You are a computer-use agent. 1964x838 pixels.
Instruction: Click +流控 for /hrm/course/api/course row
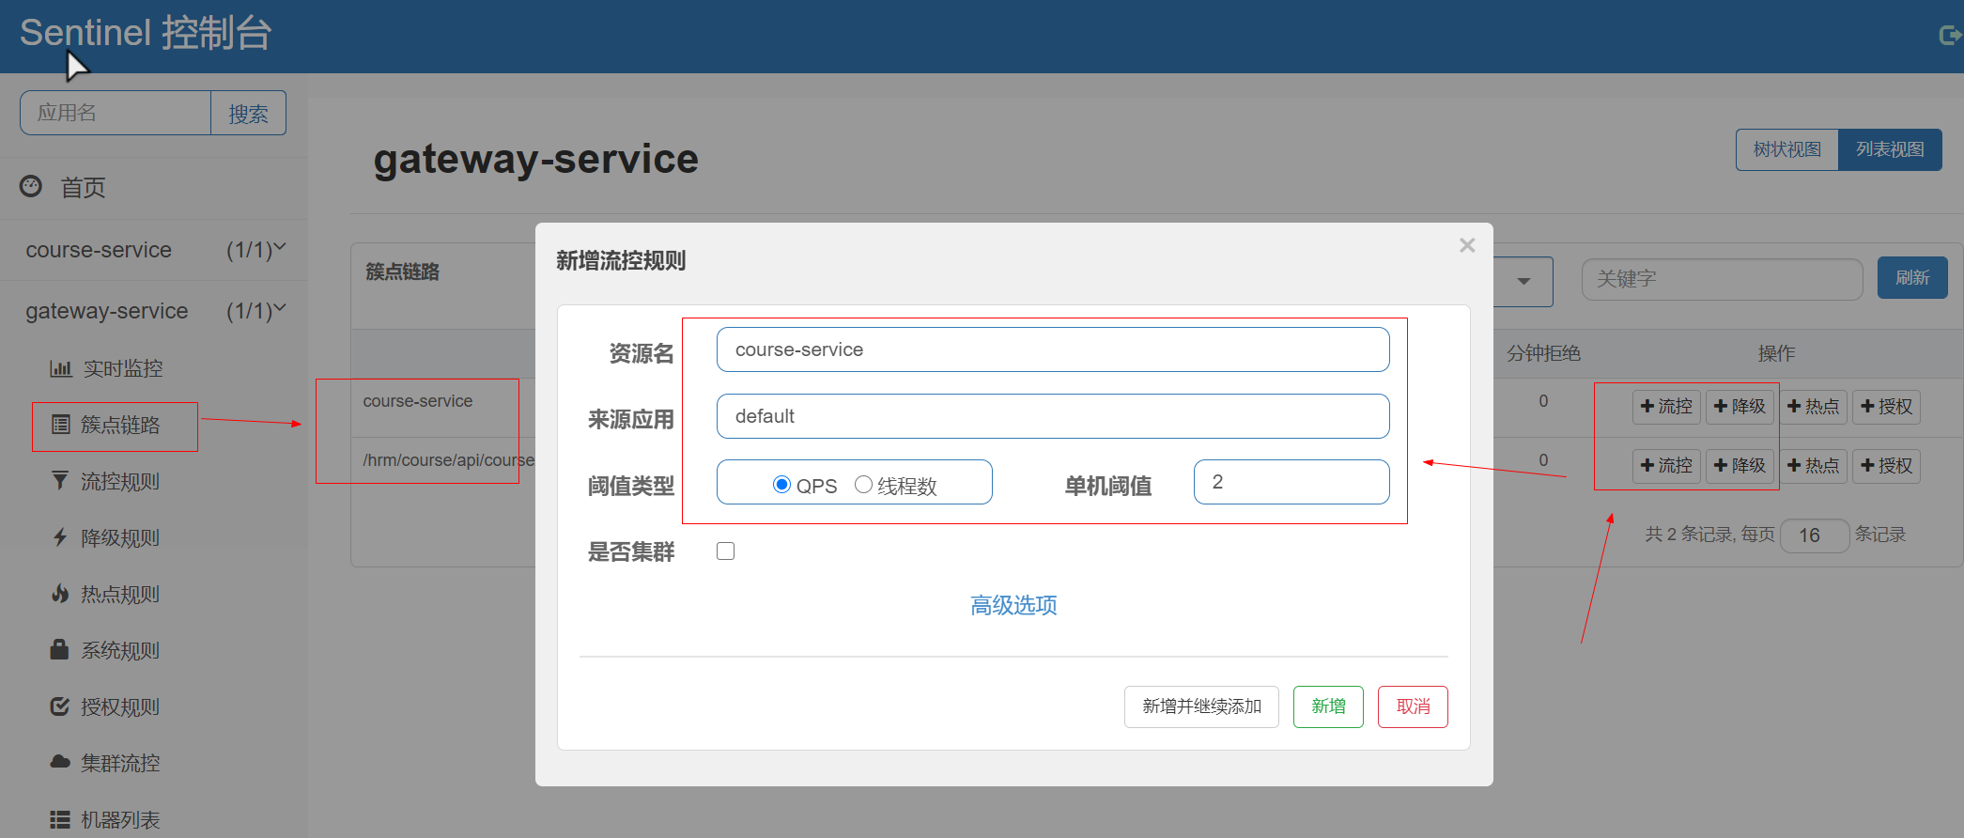[x=1666, y=466]
